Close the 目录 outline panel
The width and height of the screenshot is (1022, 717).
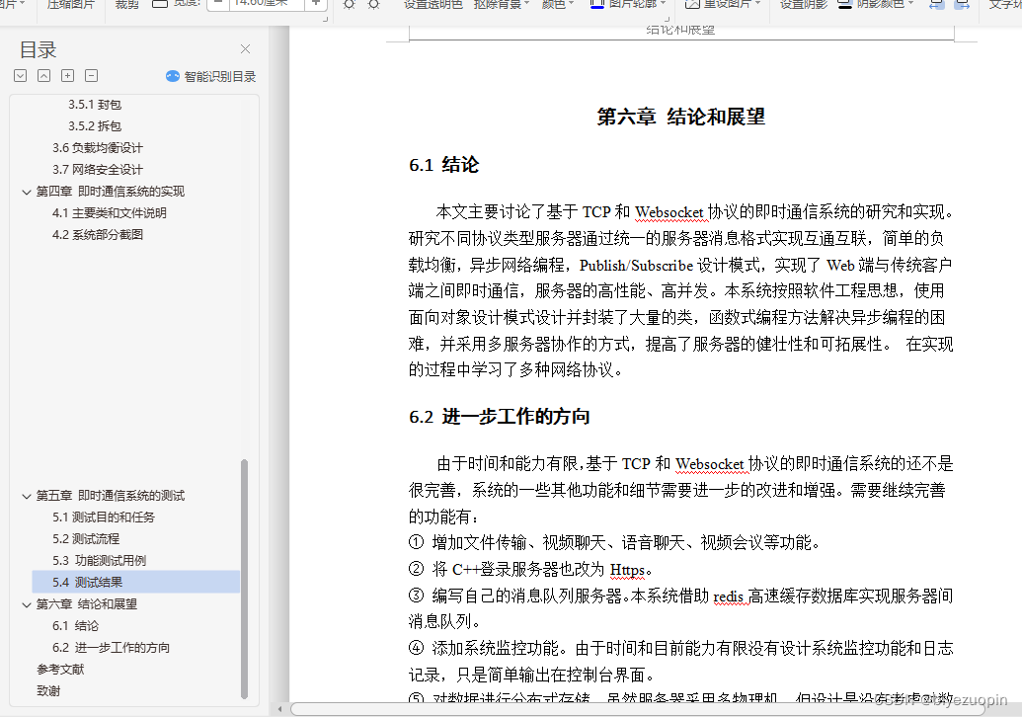245,49
